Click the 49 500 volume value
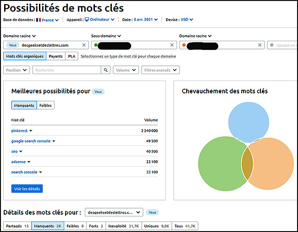 (x=152, y=141)
